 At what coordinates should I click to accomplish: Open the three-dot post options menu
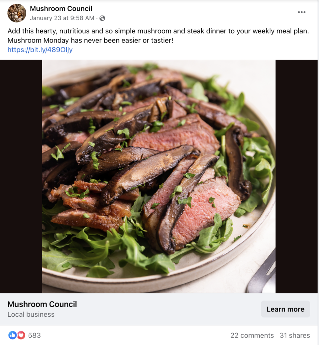pos(301,12)
